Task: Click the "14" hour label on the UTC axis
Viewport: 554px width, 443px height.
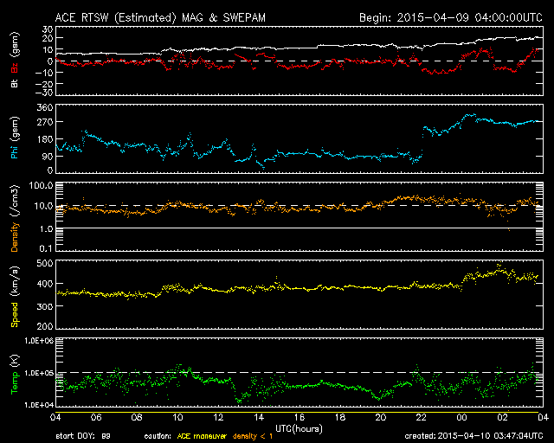Action: click(x=259, y=418)
